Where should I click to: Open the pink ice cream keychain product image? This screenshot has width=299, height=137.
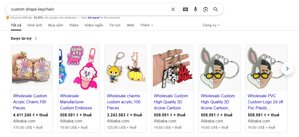pyautogui.click(x=79, y=68)
